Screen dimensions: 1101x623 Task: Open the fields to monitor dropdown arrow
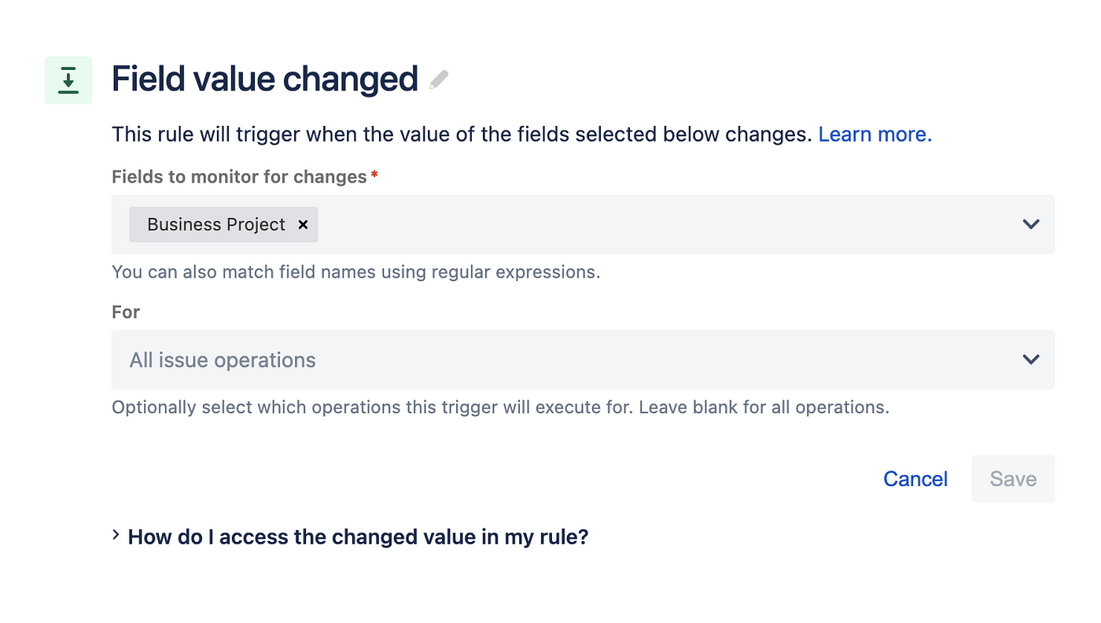[x=1031, y=224]
